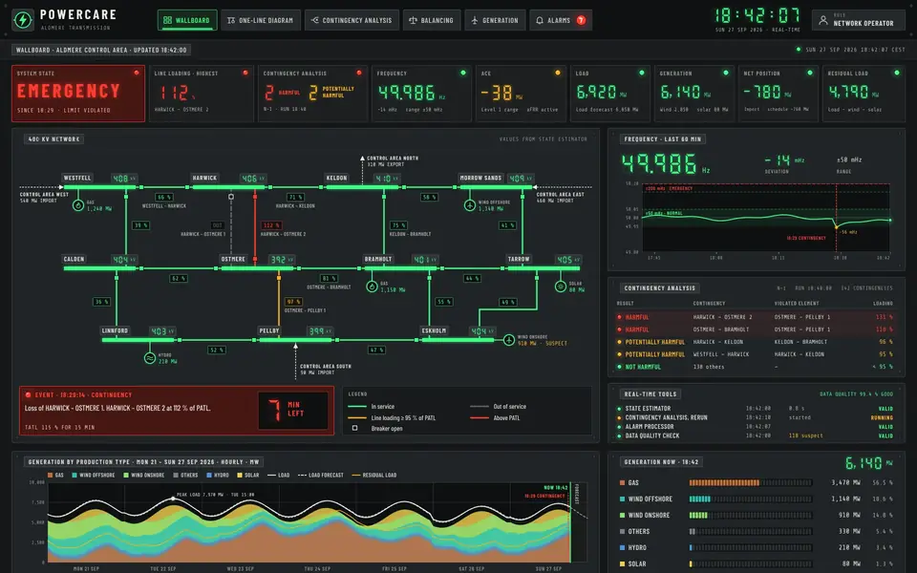The width and height of the screenshot is (917, 573).
Task: Click the Wind Onshore share bar in Generation Now
Action: click(x=751, y=516)
